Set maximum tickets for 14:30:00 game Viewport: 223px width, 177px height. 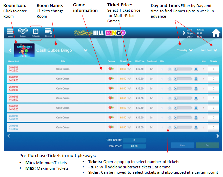pos(204,108)
